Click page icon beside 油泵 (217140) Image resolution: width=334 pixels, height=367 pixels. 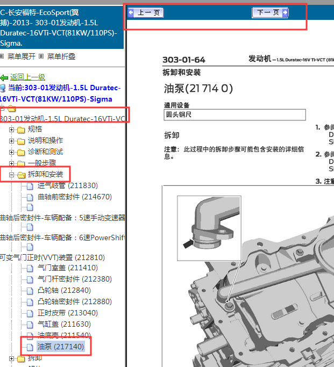(30, 347)
